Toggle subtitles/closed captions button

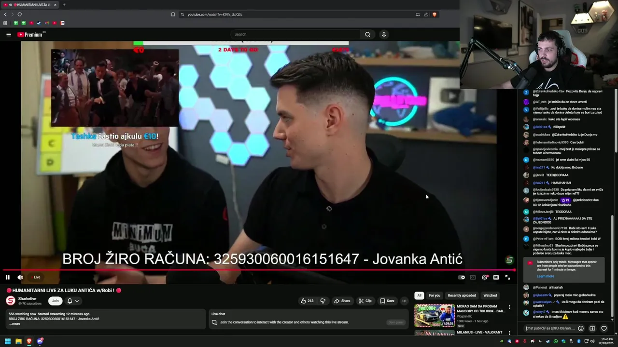[473, 277]
